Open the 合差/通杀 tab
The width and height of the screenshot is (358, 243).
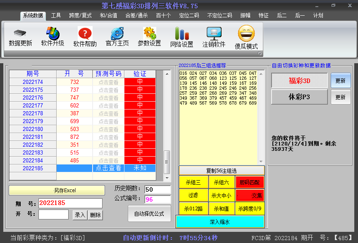coord(136,16)
